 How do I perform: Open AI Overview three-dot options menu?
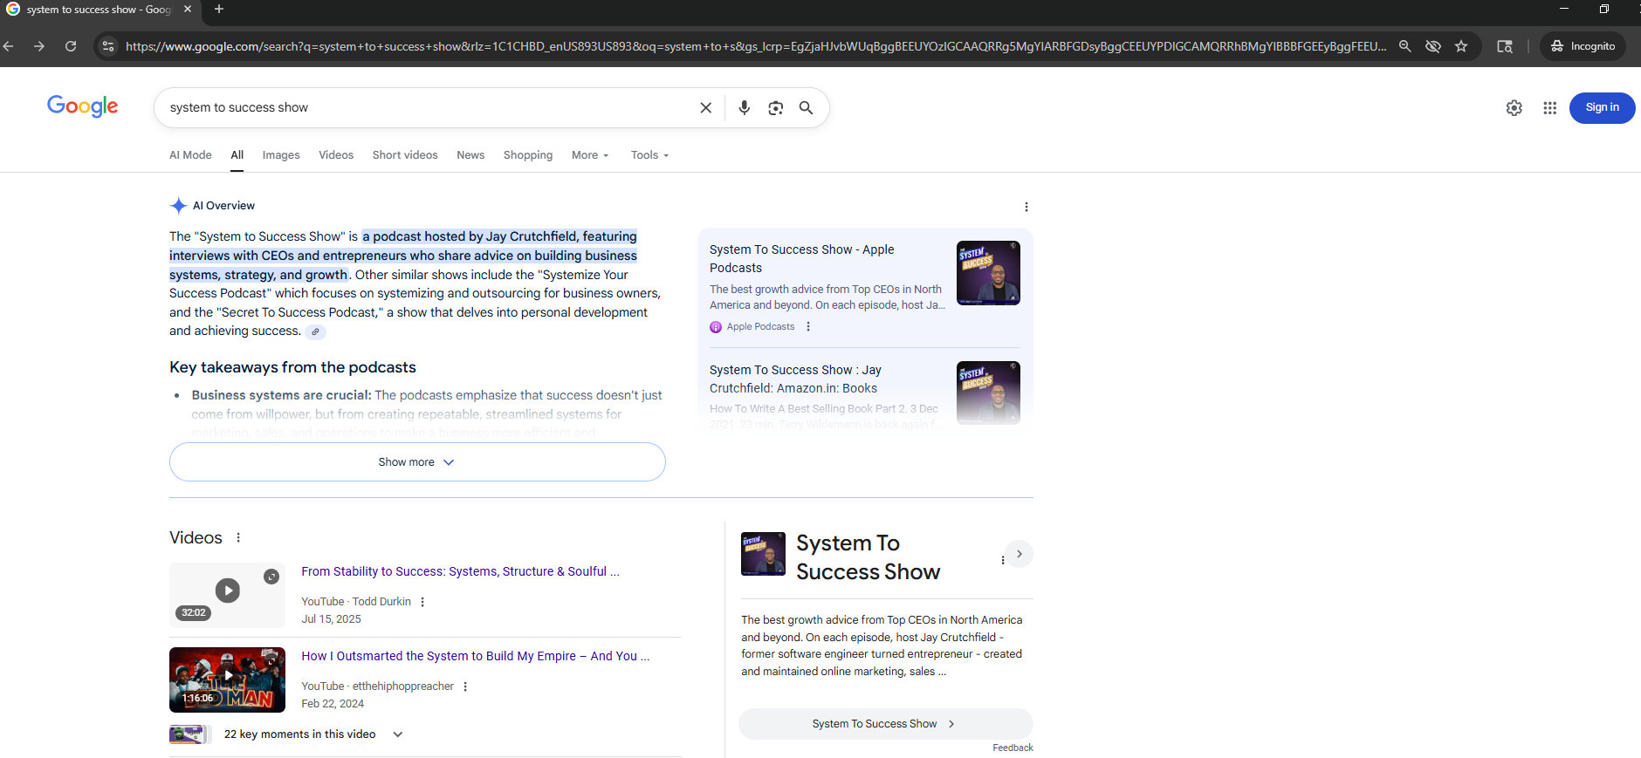[1026, 207]
